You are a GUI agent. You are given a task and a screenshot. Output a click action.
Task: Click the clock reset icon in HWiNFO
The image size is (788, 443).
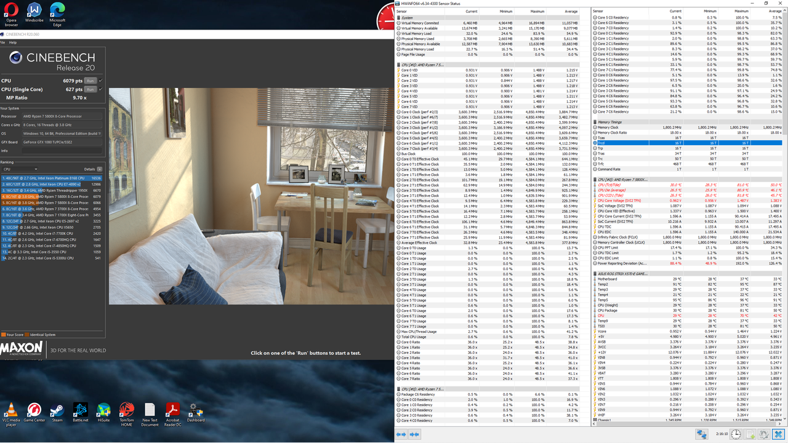tap(736, 434)
